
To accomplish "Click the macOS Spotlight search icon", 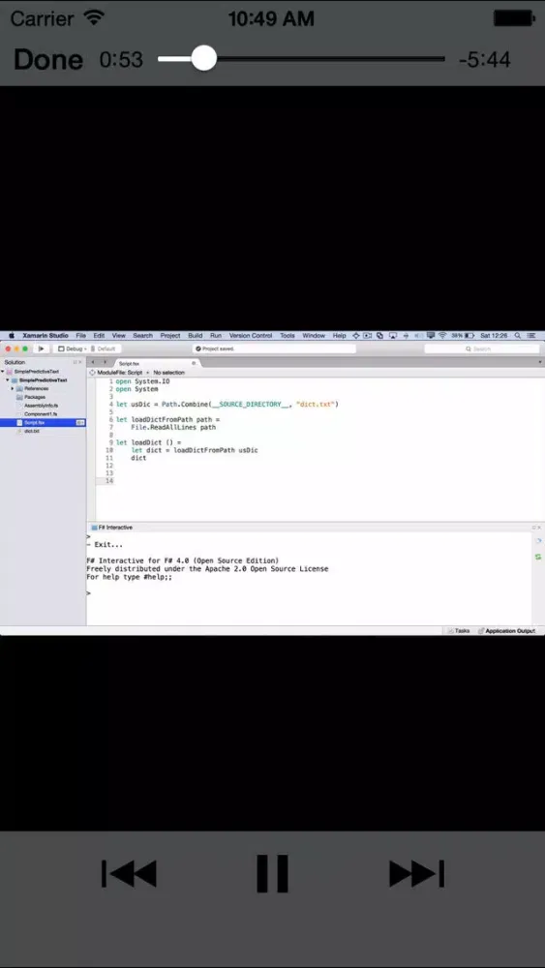I will coord(517,335).
